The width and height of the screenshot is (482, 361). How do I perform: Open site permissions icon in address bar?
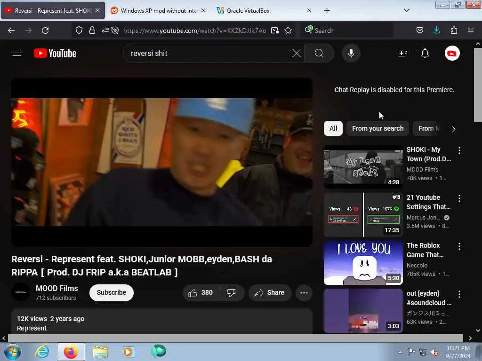coord(105,30)
